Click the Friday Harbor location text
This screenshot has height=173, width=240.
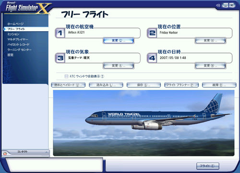168,33
